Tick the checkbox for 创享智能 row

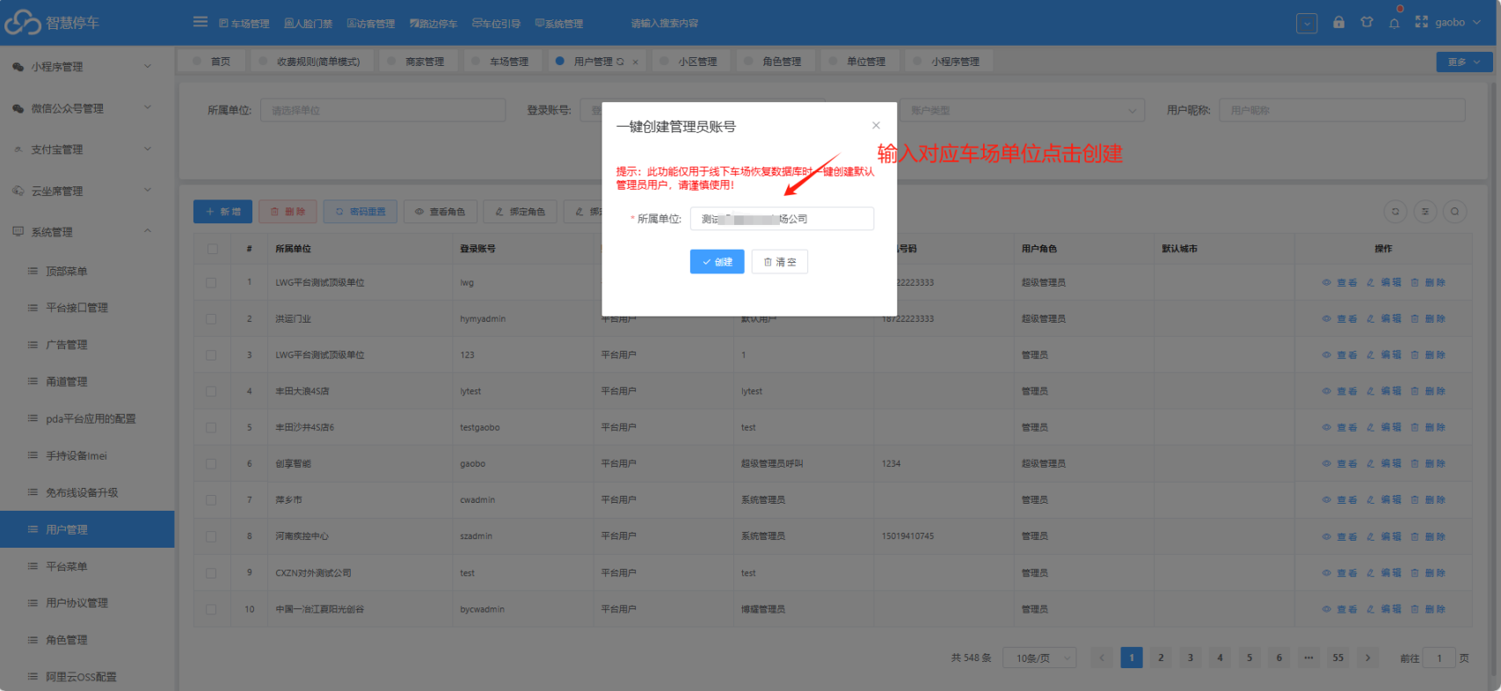click(x=211, y=464)
